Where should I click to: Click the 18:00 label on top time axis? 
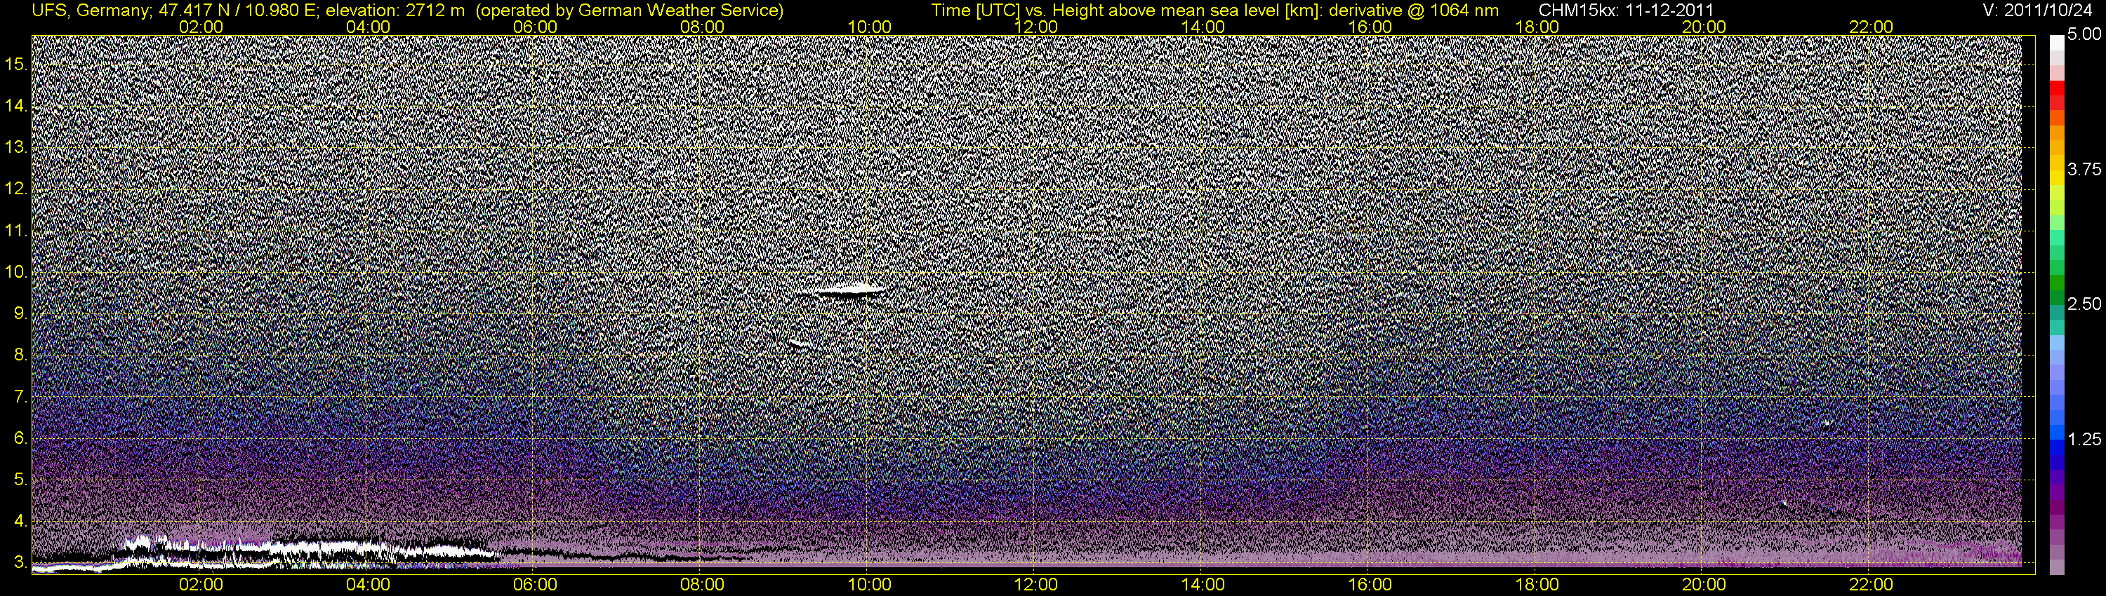click(1537, 27)
